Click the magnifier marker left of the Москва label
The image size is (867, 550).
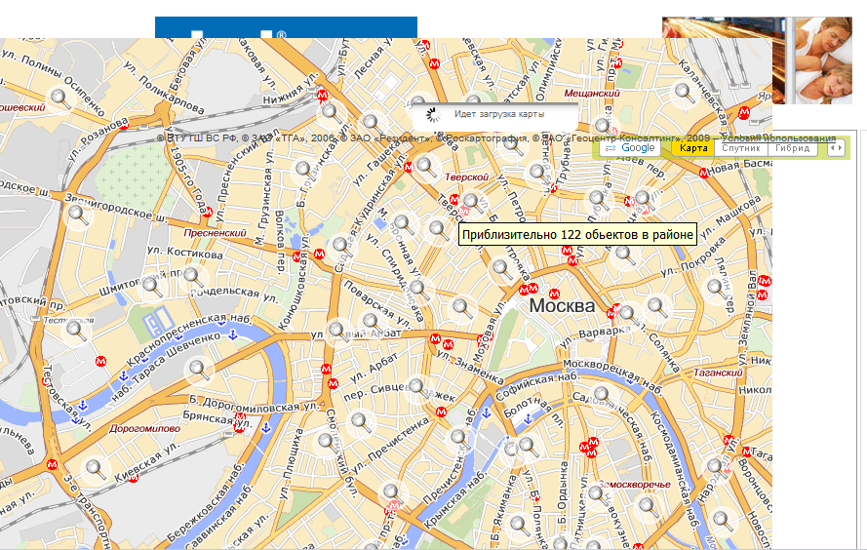coord(461,308)
